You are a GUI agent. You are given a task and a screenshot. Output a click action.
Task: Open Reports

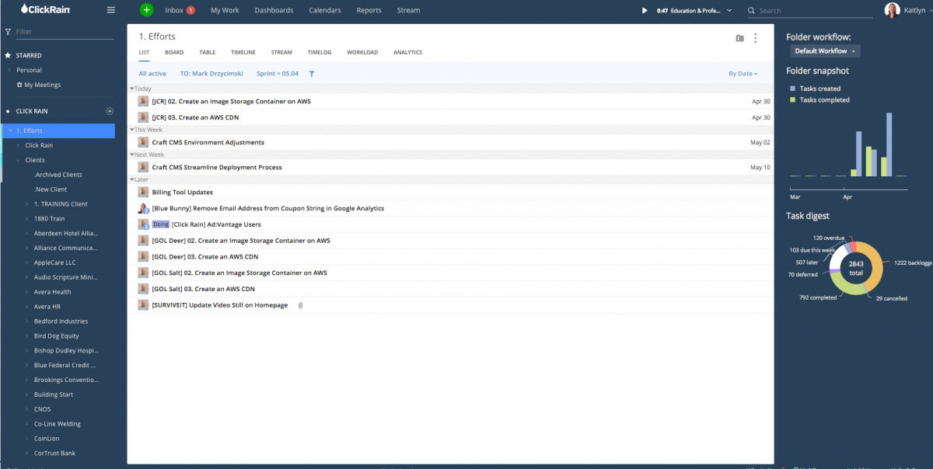pos(369,11)
